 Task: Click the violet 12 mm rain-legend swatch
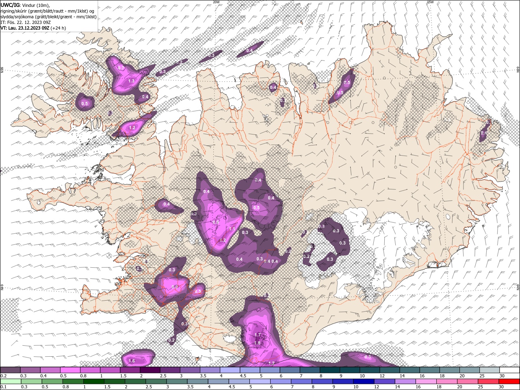384,381
